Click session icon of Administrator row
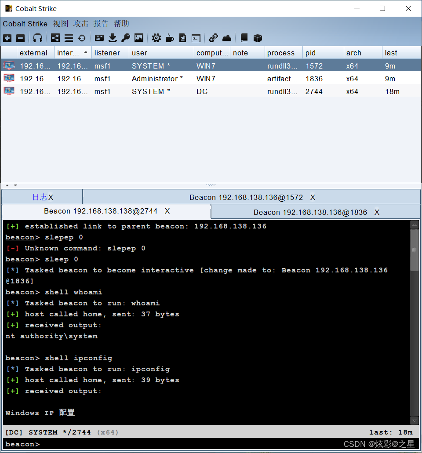The image size is (422, 453). (x=9, y=78)
